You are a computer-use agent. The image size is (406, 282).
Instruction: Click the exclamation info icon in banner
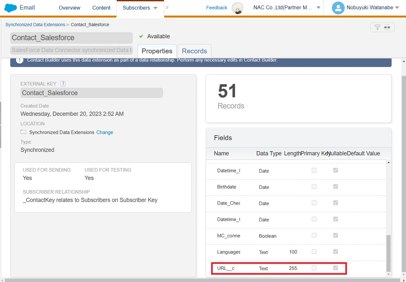pyautogui.click(x=20, y=60)
